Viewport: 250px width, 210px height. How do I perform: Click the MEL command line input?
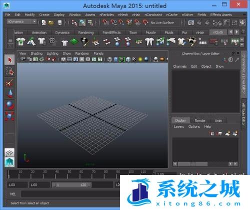click(x=70, y=194)
